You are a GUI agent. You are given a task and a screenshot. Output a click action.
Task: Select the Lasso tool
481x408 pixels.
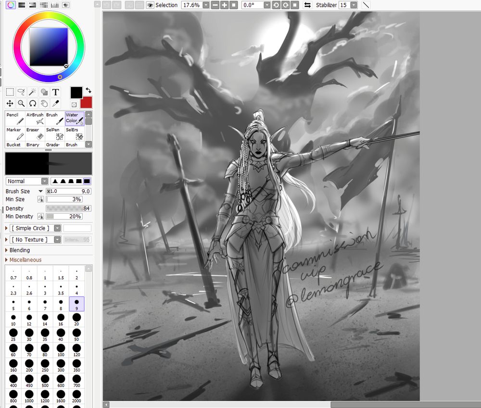pos(21,92)
